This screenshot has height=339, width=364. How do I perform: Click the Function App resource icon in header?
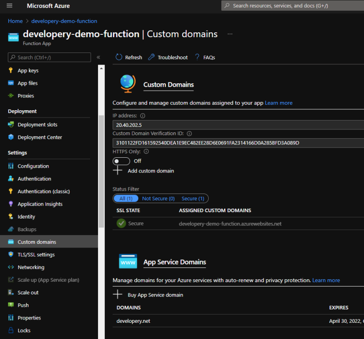coord(13,37)
